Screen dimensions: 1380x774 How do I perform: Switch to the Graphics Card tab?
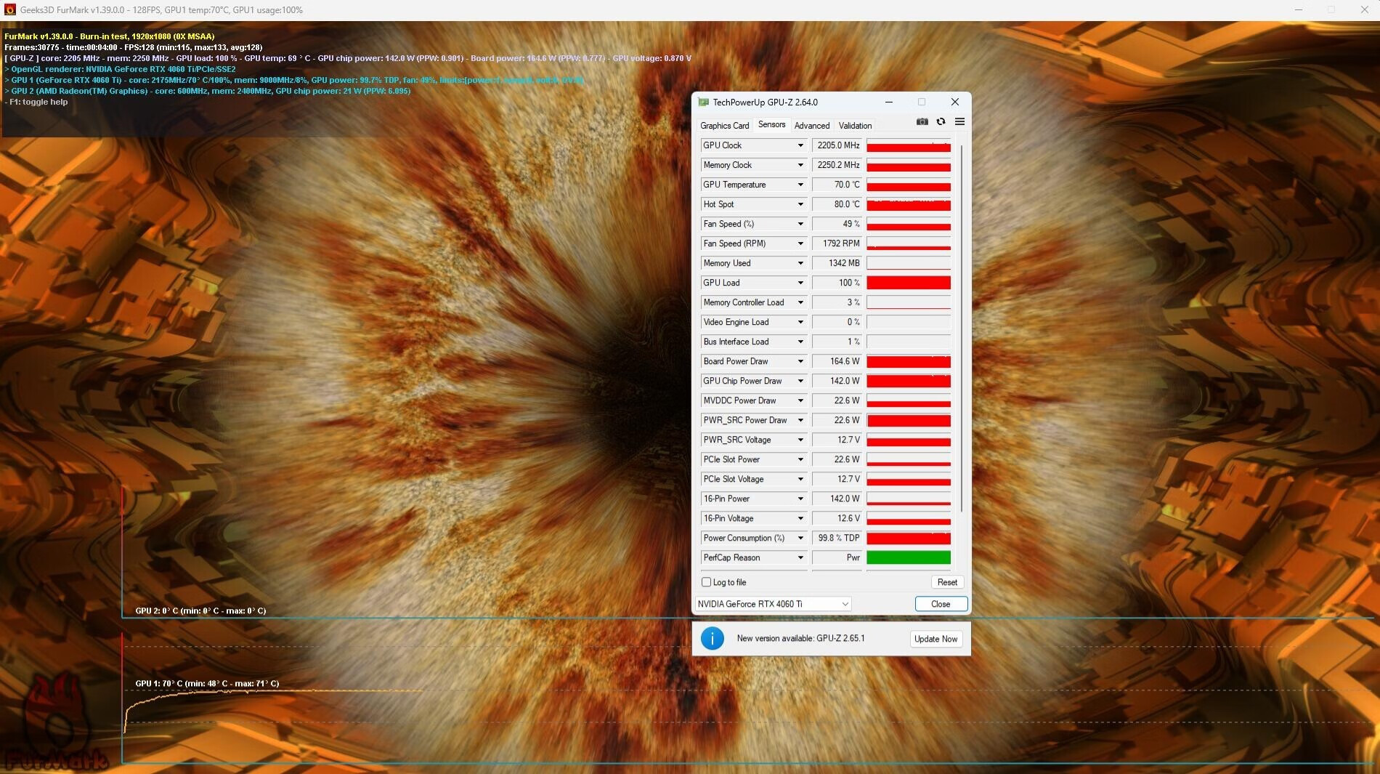coord(724,126)
